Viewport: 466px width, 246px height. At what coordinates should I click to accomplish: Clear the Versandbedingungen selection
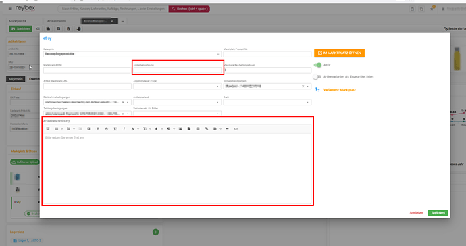303,87
